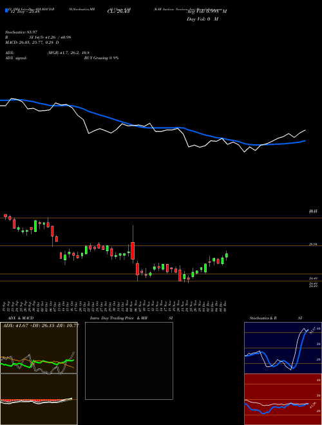Screen dimensions: 322x425
Task: Select the 'Avg Vol: 0.998 M' label
Action: [206, 12]
